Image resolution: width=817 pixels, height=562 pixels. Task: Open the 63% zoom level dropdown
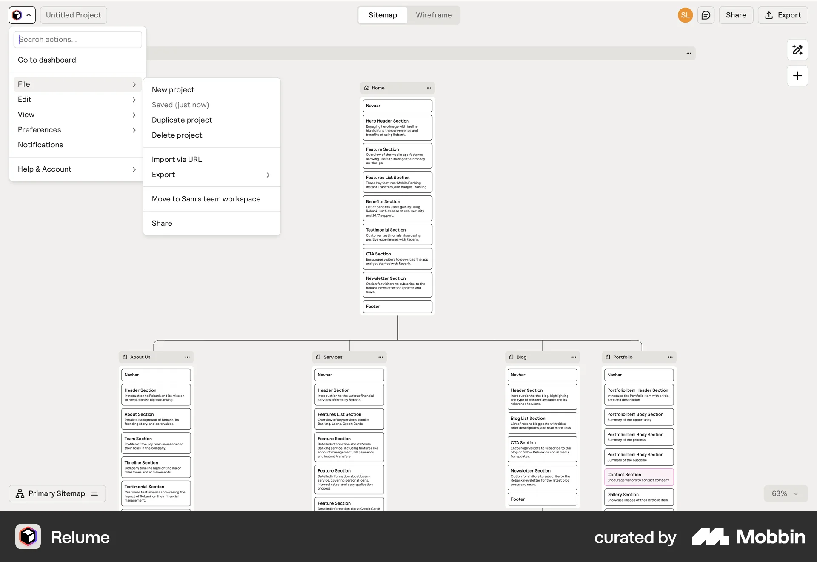(x=785, y=493)
